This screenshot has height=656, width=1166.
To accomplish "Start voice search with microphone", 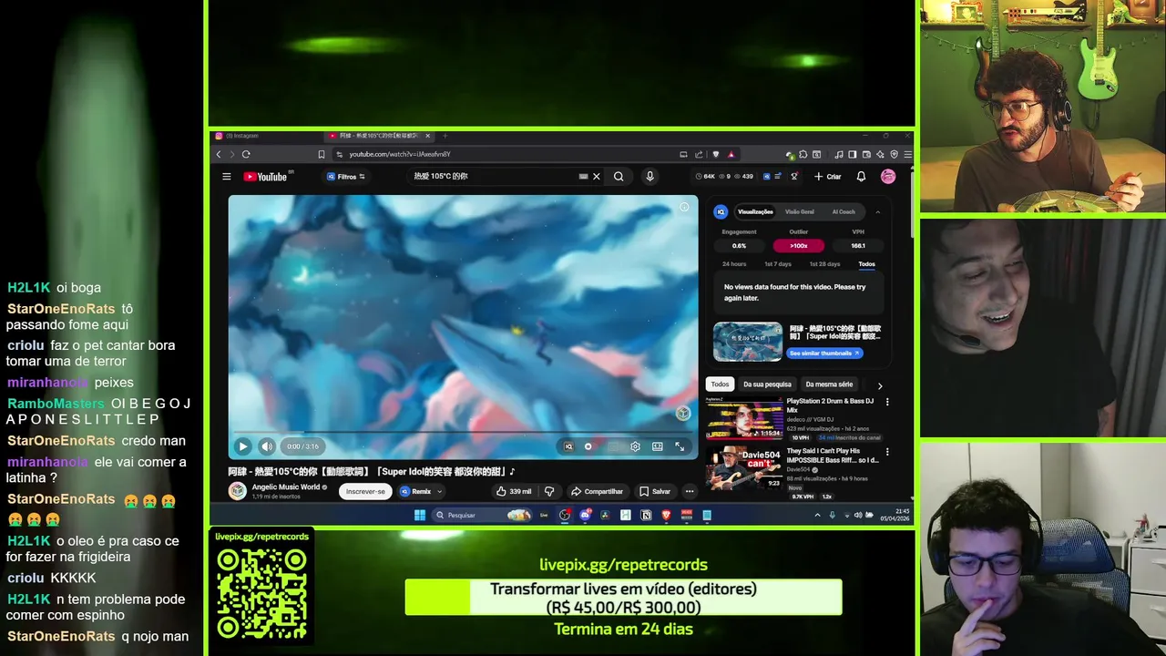I will pyautogui.click(x=649, y=177).
